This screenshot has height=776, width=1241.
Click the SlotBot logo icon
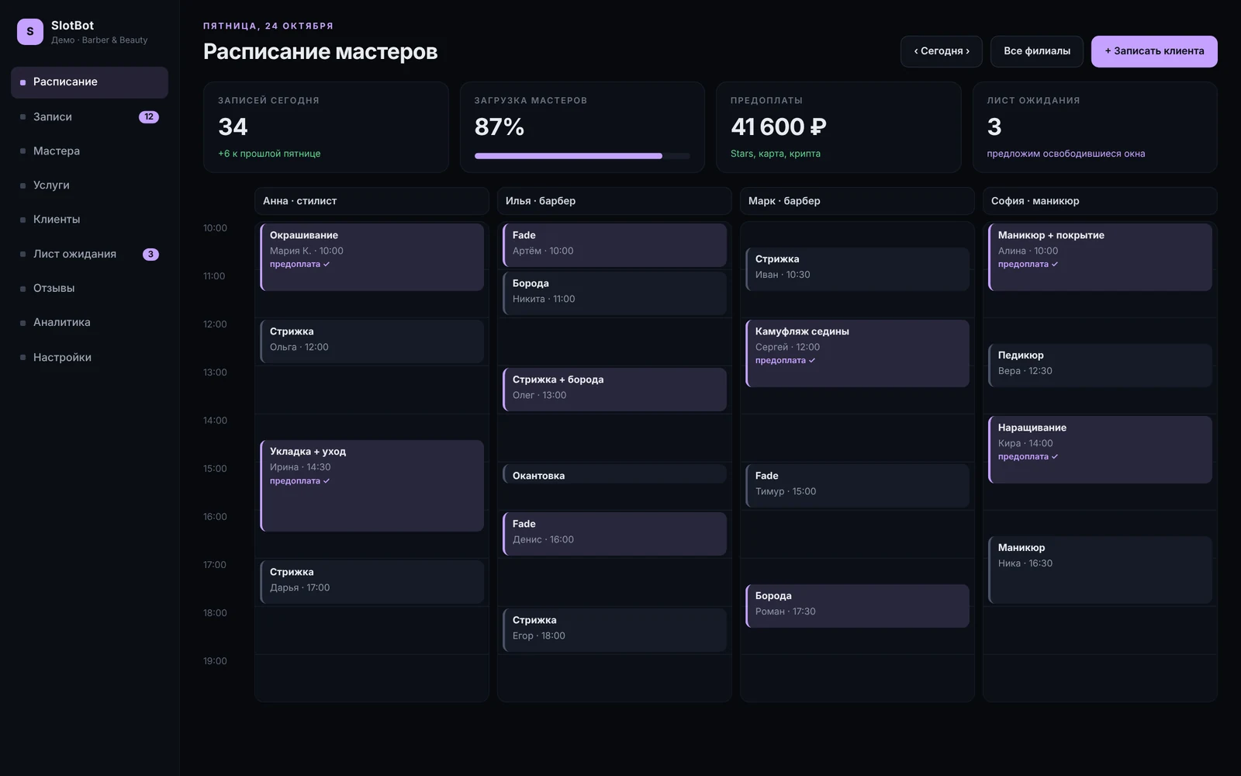pos(30,32)
